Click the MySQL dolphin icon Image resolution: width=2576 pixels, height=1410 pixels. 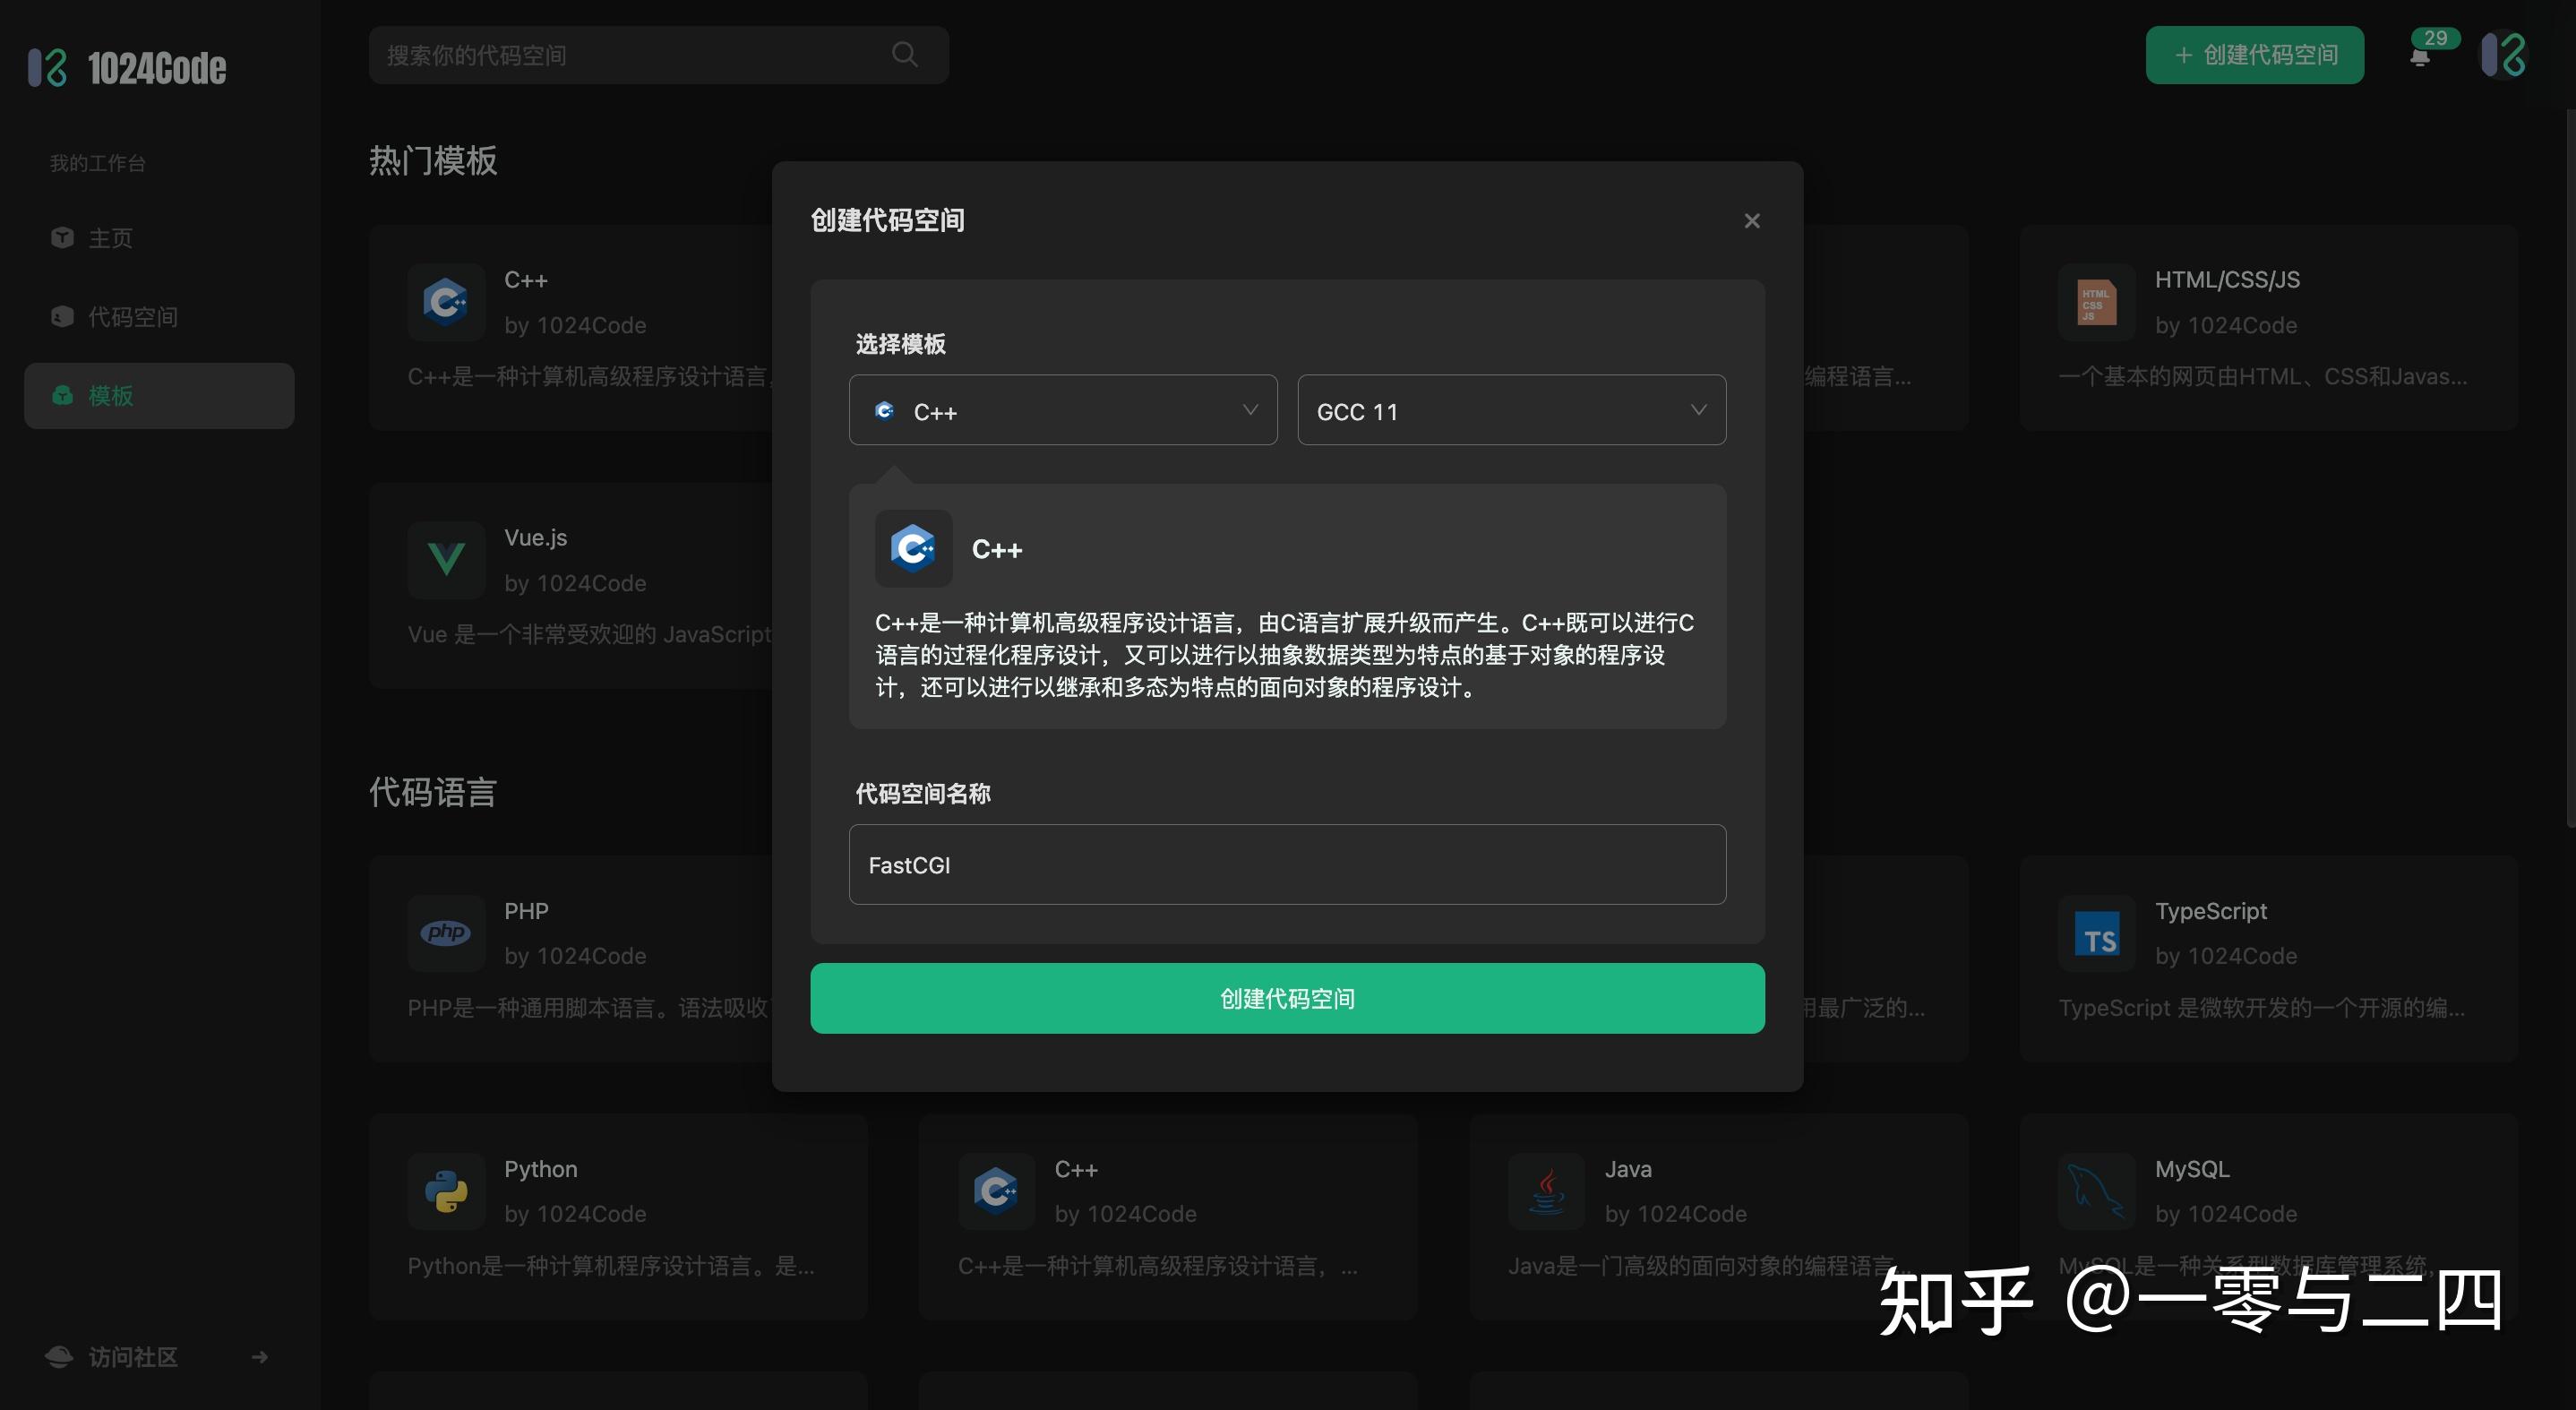click(2096, 1191)
